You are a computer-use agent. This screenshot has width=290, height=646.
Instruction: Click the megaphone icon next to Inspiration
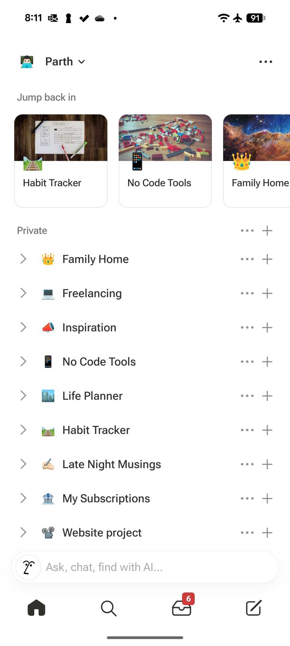[x=48, y=327]
